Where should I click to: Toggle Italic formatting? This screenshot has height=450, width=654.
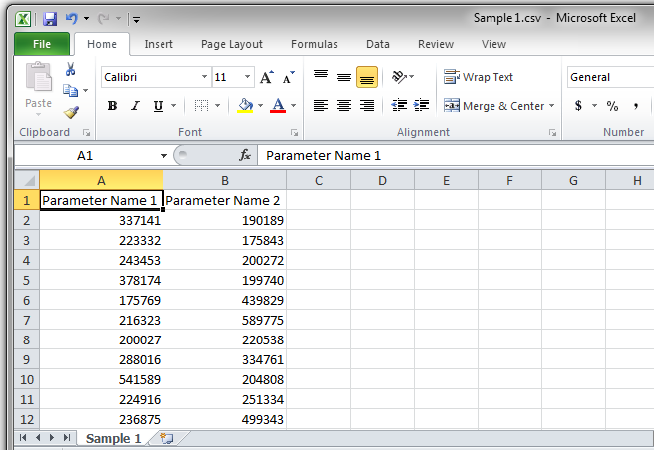[x=136, y=106]
